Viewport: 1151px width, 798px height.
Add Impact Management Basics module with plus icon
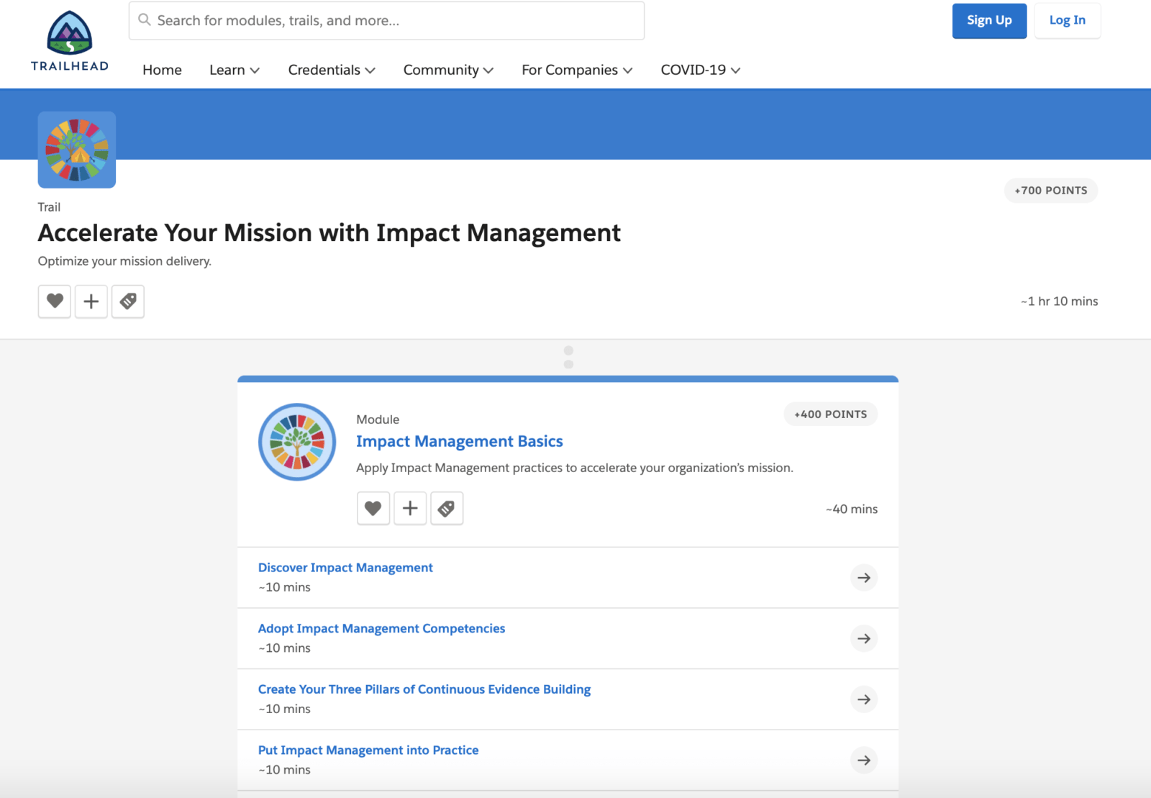pos(410,508)
